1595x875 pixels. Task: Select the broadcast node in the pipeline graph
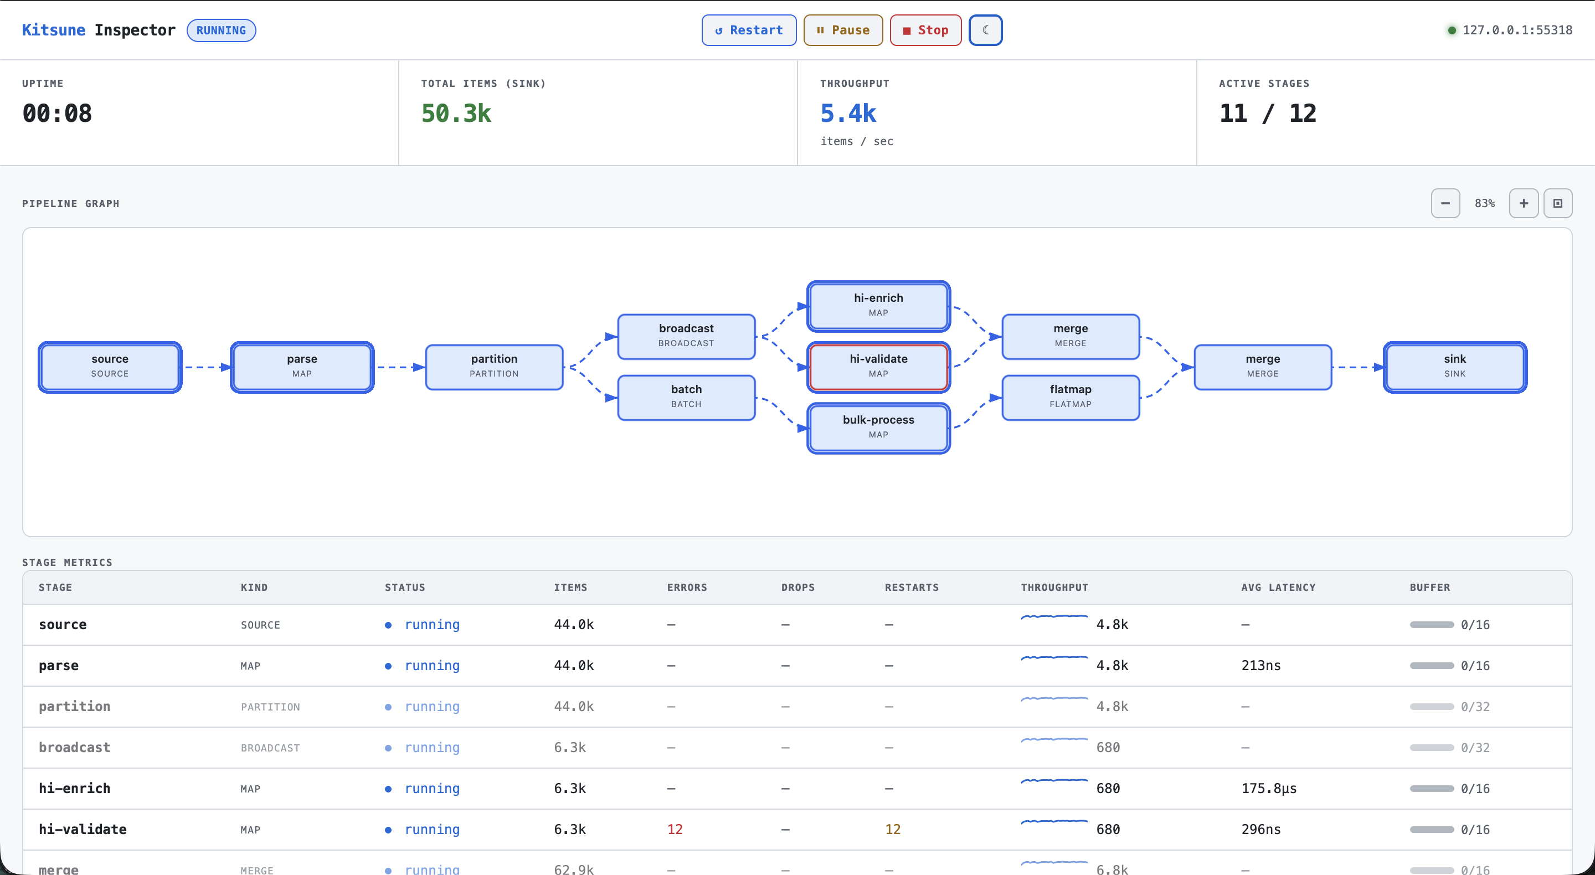[686, 336]
